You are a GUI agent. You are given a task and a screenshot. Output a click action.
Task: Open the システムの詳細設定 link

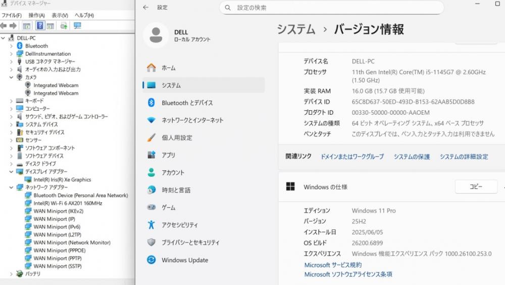[x=464, y=157]
